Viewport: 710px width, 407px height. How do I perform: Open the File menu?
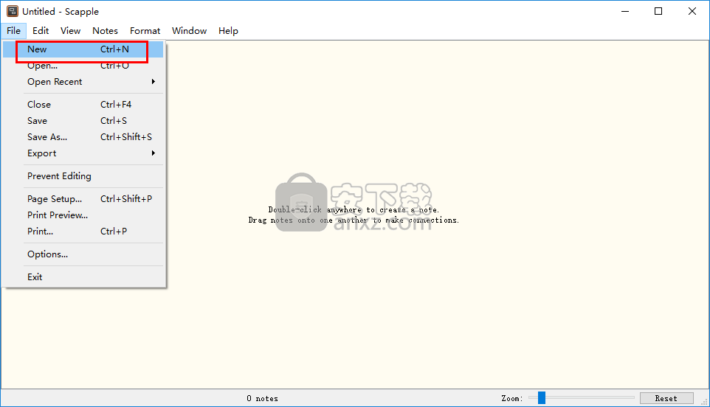[x=13, y=31]
